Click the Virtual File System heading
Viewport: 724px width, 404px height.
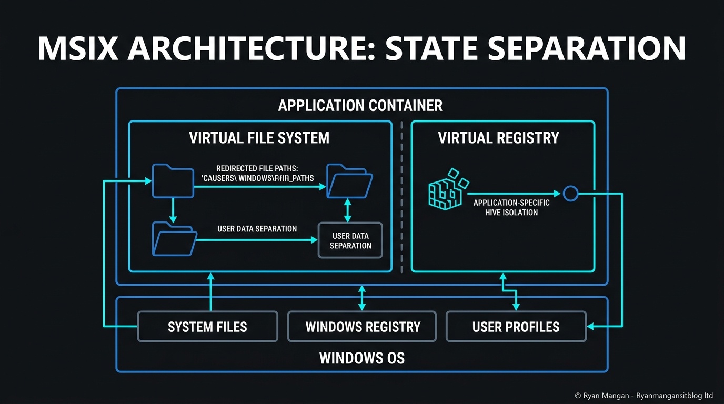(x=259, y=138)
